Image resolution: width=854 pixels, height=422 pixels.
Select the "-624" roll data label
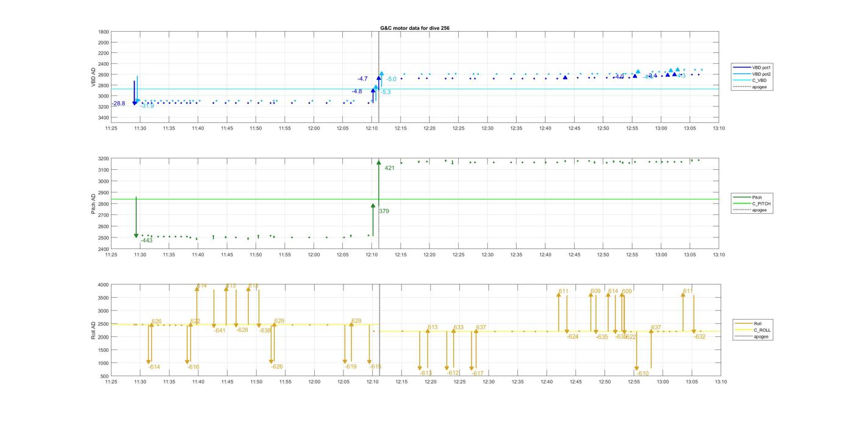click(x=573, y=337)
